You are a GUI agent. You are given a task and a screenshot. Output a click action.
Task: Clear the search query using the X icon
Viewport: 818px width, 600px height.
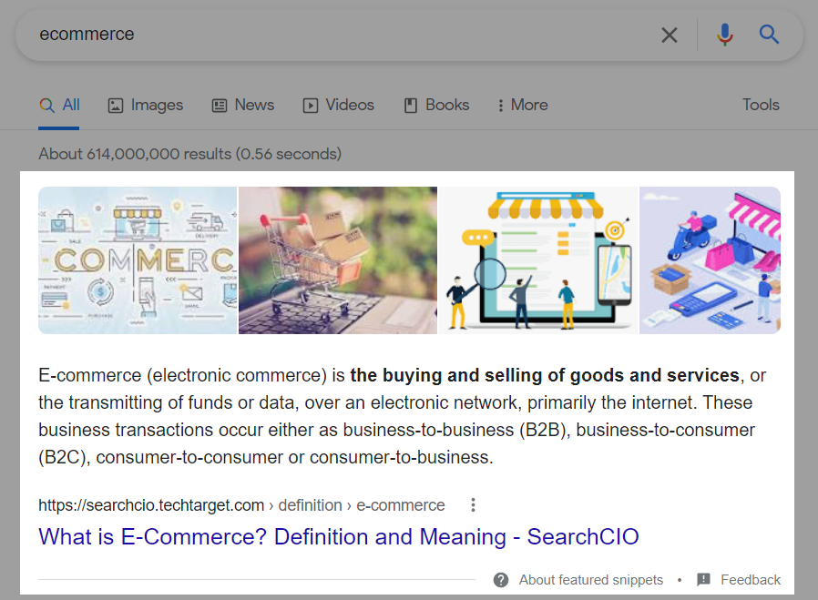point(670,35)
